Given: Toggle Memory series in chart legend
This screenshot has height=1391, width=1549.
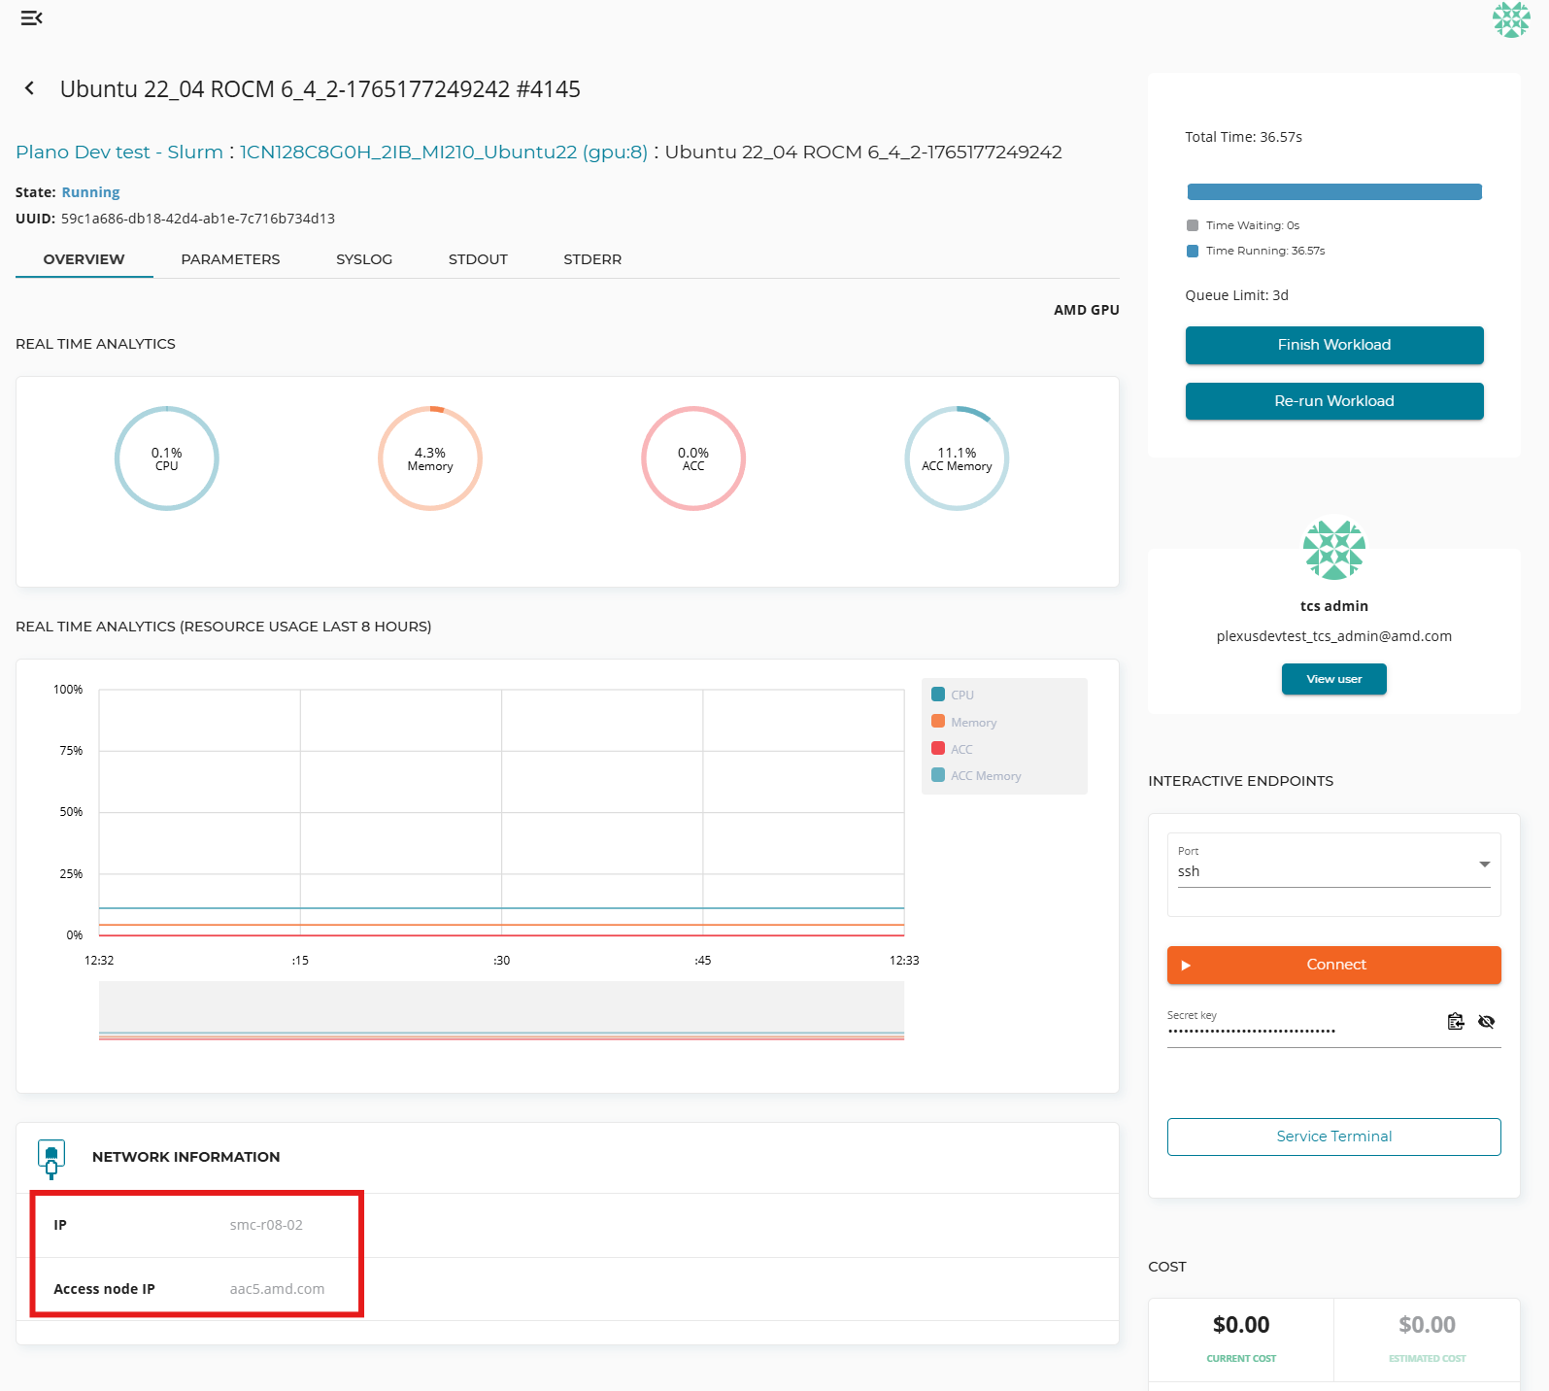Looking at the screenshot, I should [964, 722].
